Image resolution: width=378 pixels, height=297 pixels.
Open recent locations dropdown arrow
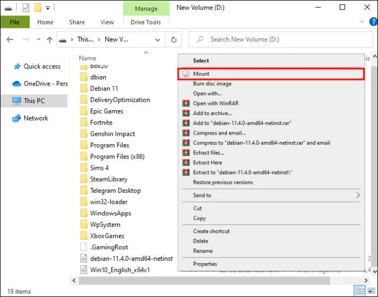tap(38, 39)
